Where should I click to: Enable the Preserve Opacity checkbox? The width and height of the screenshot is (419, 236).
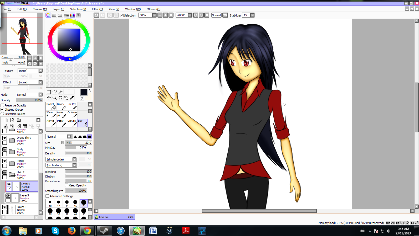click(2, 105)
